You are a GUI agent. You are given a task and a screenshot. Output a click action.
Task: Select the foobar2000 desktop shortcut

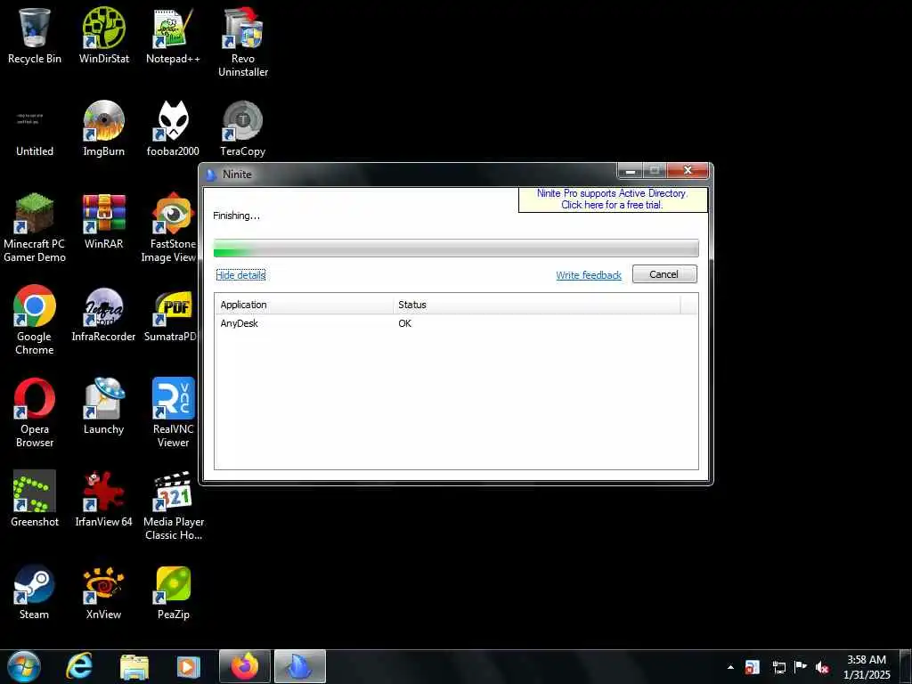(x=173, y=129)
